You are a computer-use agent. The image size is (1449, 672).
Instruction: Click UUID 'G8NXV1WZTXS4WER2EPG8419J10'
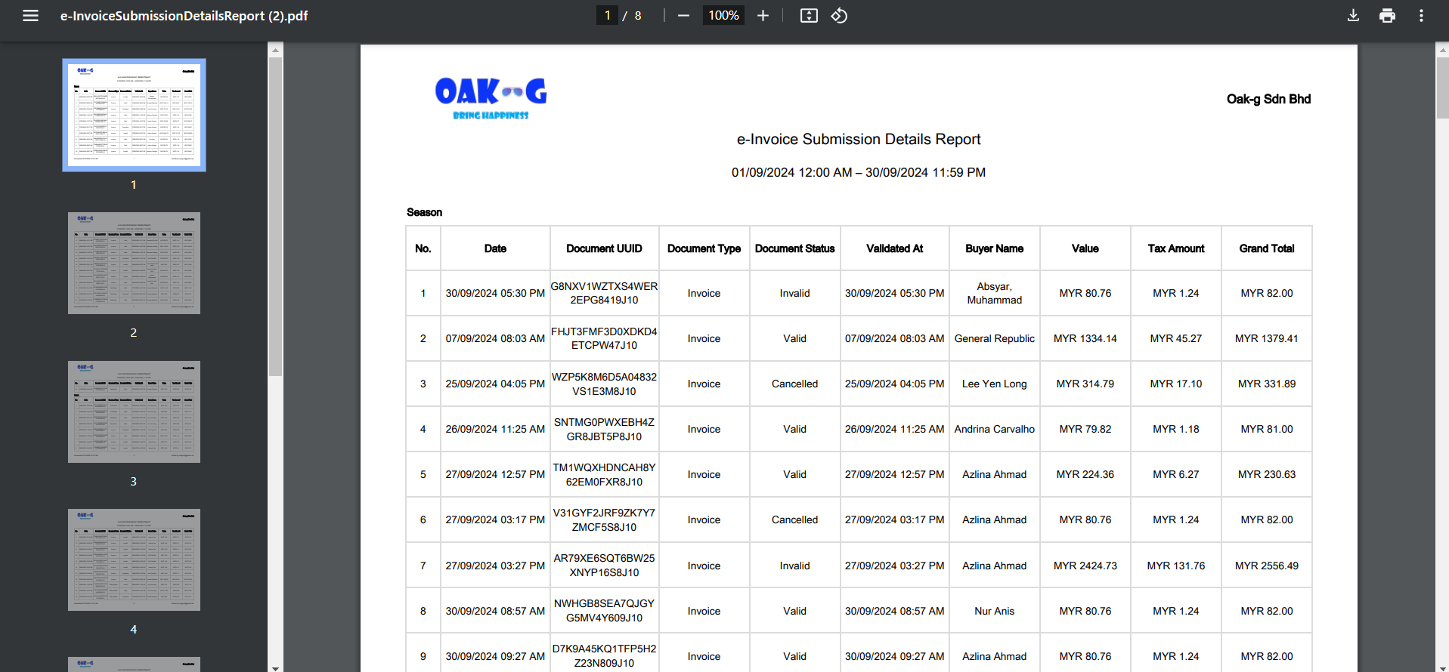(604, 293)
